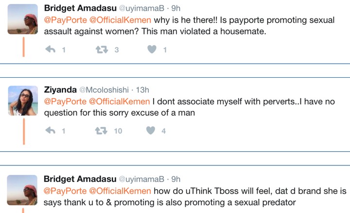The image size is (350, 213).
Task: Open Bridget Amadasu's avatar on first tweet
Action: point(22,19)
